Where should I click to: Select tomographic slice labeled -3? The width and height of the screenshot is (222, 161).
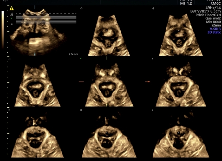109,35
